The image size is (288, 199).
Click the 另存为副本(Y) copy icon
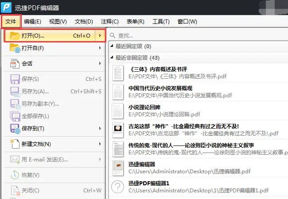pyautogui.click(x=15, y=104)
